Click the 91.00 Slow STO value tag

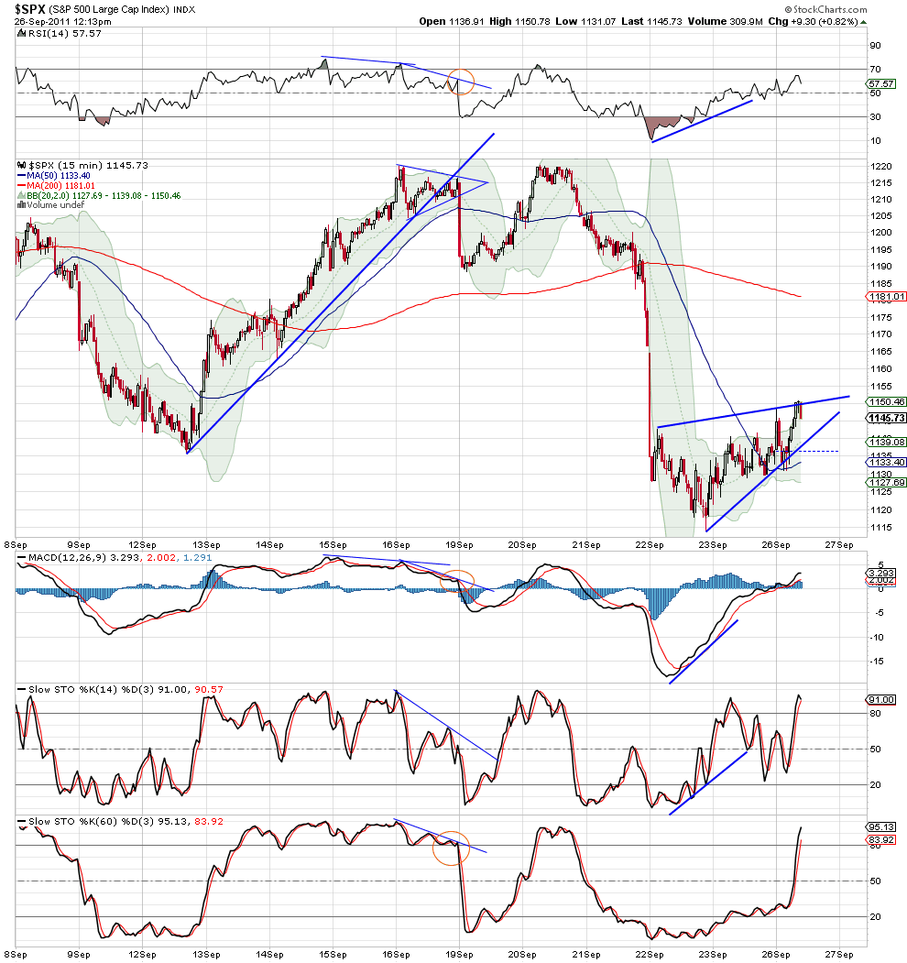[880, 699]
